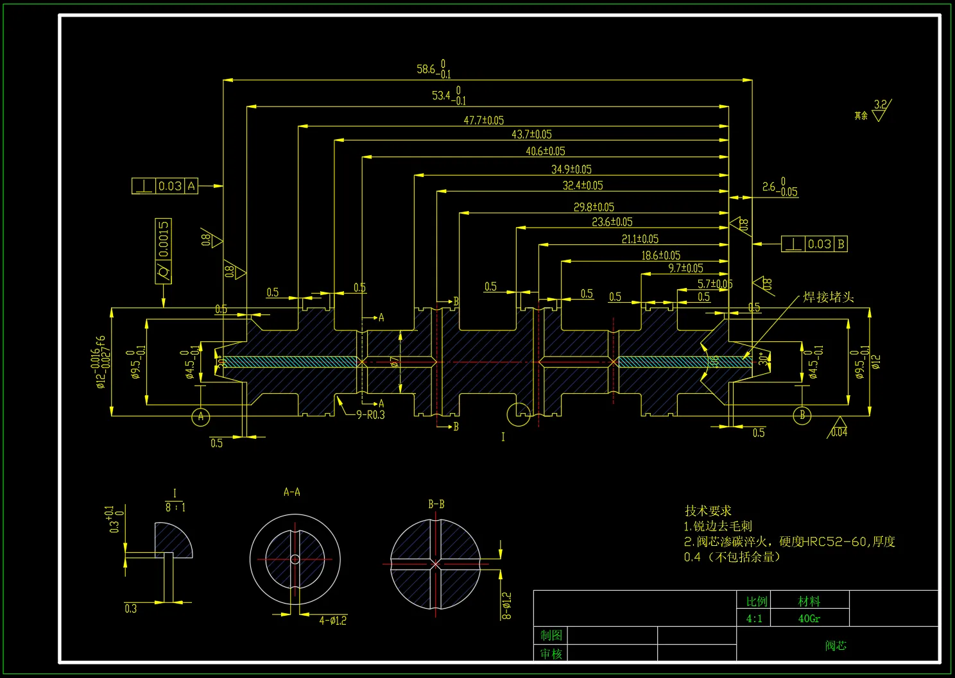Click the datum A circle marker
This screenshot has height=678, width=955.
click(201, 417)
